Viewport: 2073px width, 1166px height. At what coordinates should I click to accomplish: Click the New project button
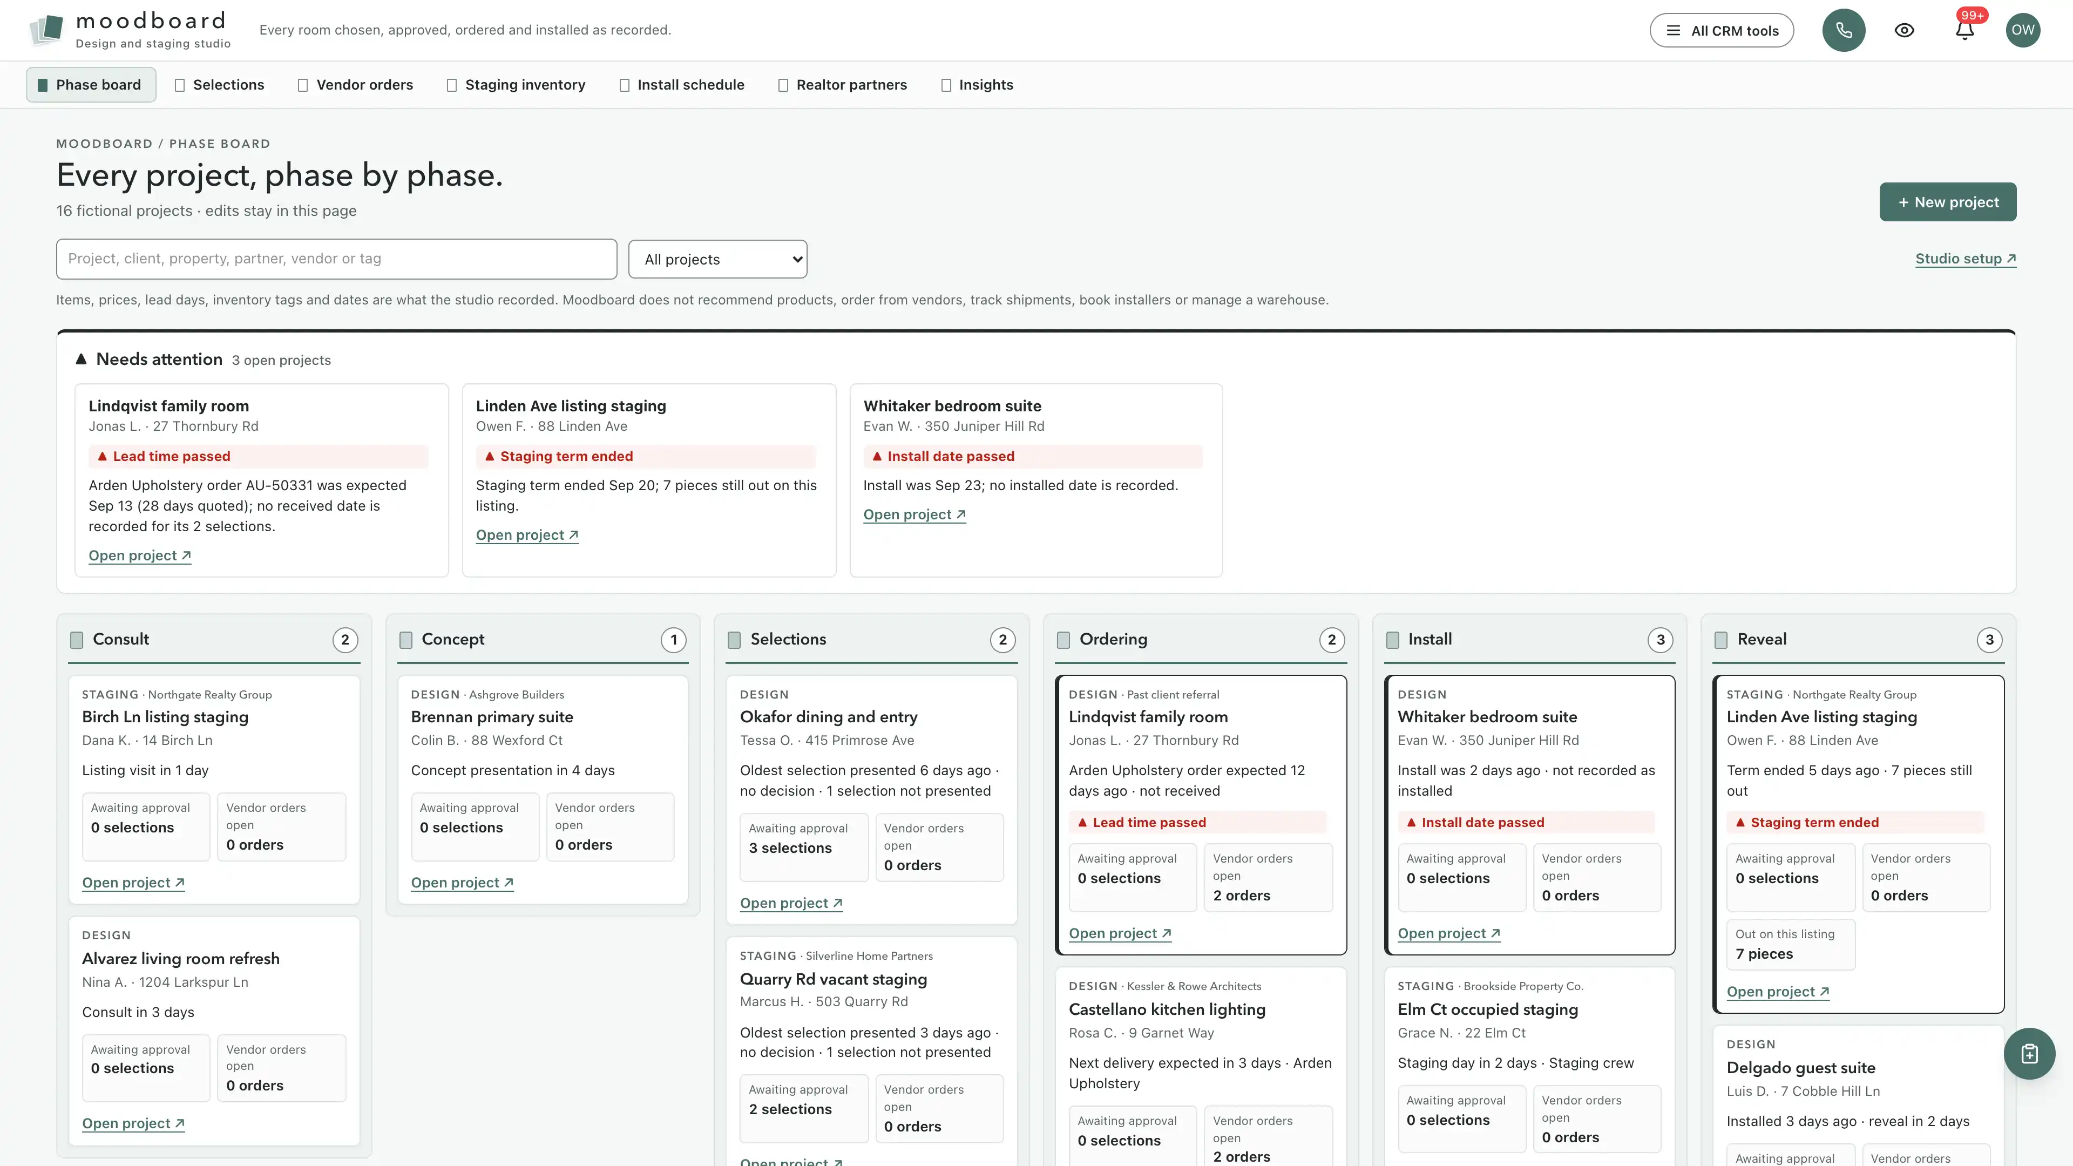click(x=1947, y=202)
